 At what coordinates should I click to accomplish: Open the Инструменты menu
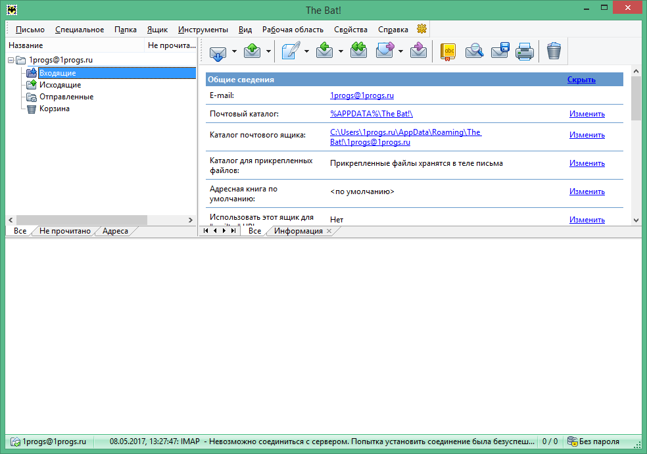(x=203, y=30)
